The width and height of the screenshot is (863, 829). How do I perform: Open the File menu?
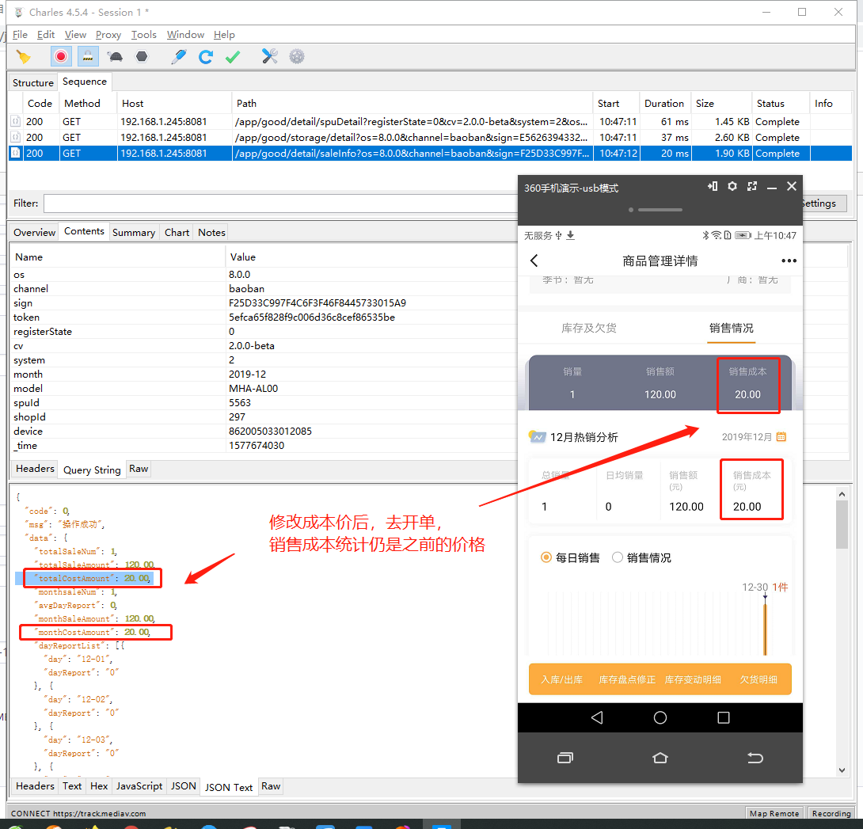pos(20,34)
